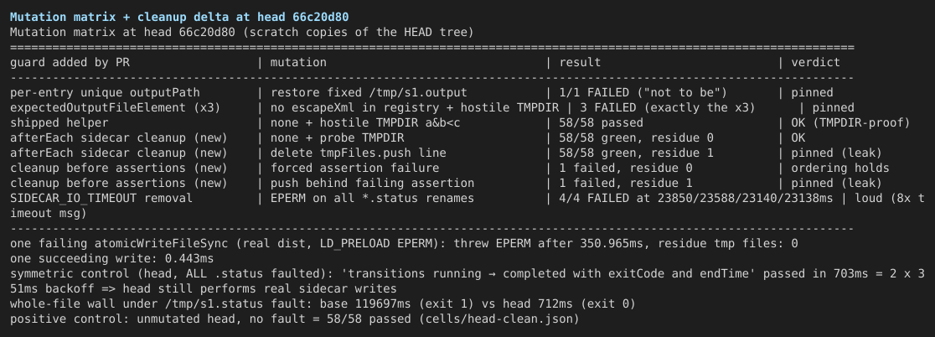Click 'restore fixed /tmp/s1.output' mutation text
The width and height of the screenshot is (935, 337).
(x=369, y=92)
